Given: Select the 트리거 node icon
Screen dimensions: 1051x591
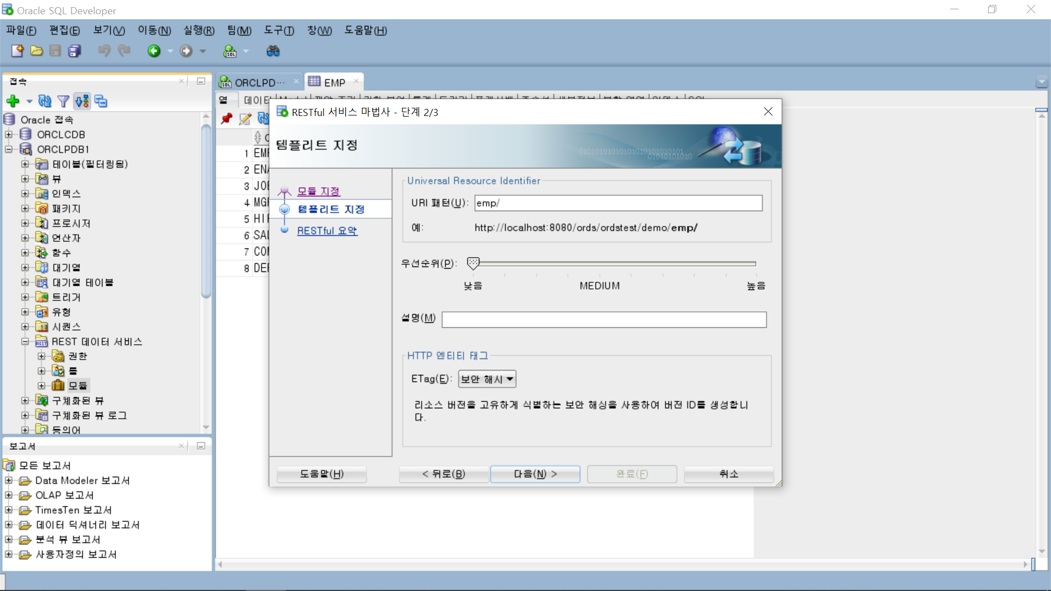Looking at the screenshot, I should pyautogui.click(x=42, y=297).
